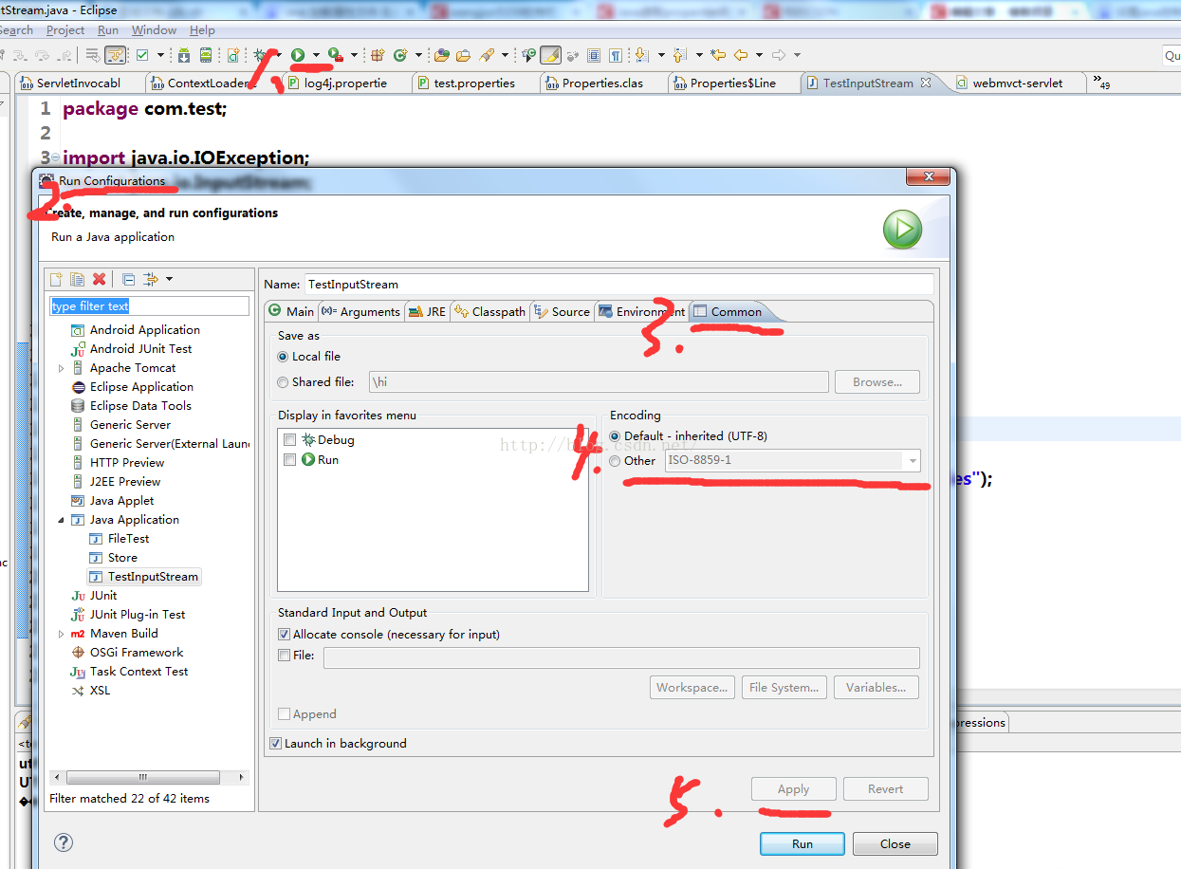Image resolution: width=1181 pixels, height=869 pixels.
Task: Uncheck Allocate console checkbox
Action: [x=284, y=635]
